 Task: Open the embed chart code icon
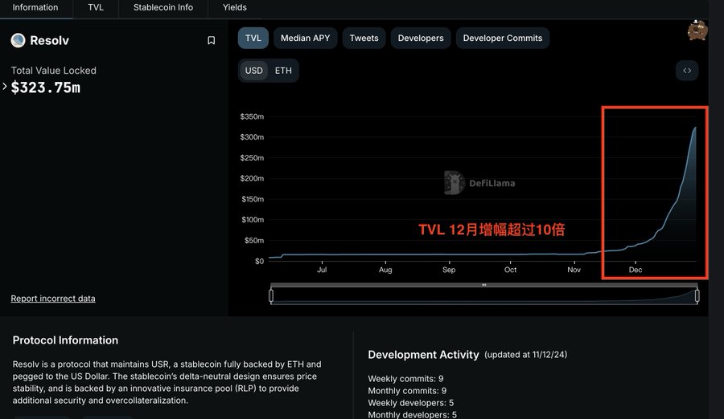pyautogui.click(x=687, y=71)
